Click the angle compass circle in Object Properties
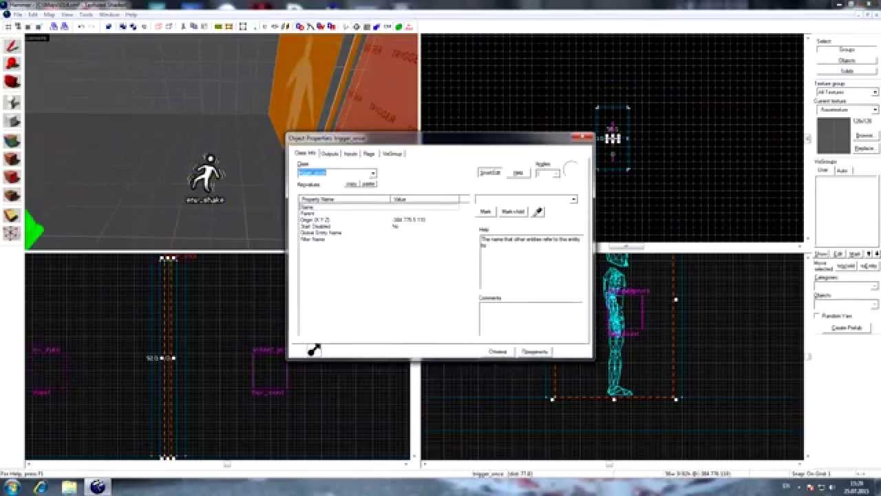This screenshot has width=881, height=496. 571,169
